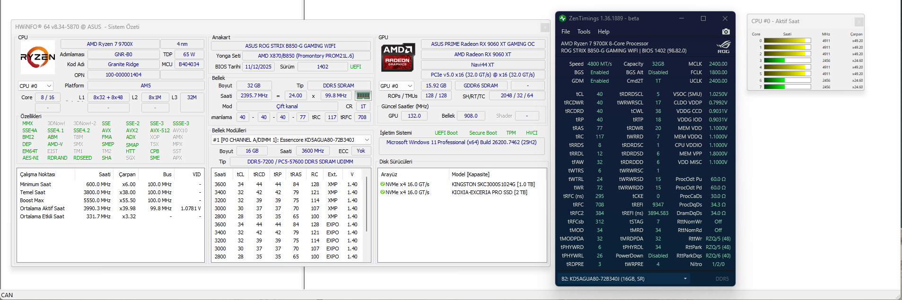Click the Saati column header in memory timings table

[x=220, y=174]
